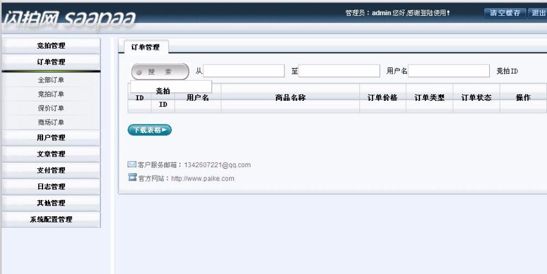Click the 操作 column header
The width and height of the screenshot is (547, 274).
523,98
